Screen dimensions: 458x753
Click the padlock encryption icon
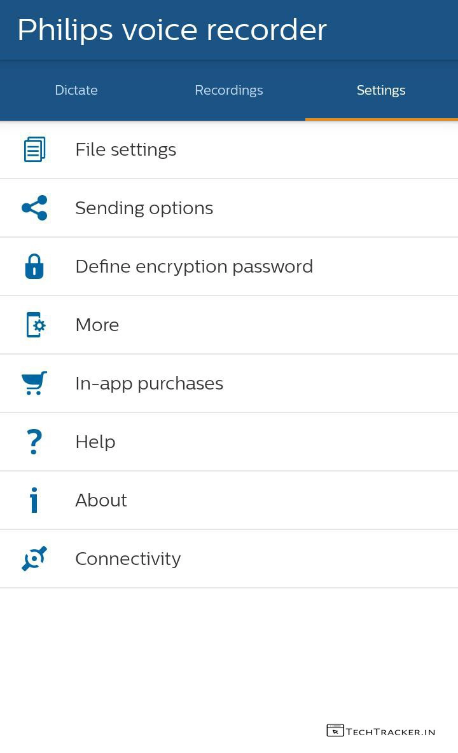[34, 266]
